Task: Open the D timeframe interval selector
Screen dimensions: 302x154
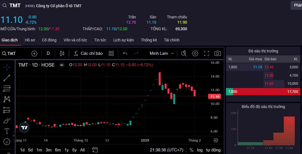Action: [x=48, y=53]
